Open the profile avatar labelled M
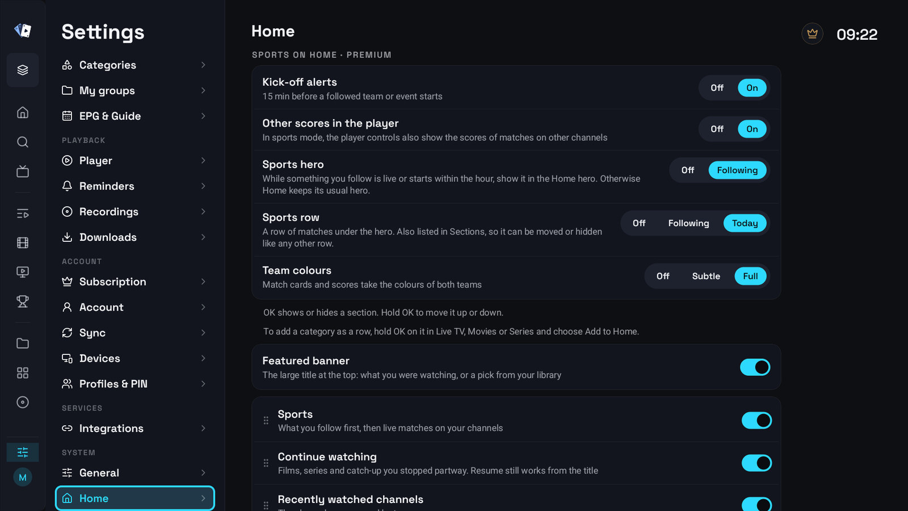The width and height of the screenshot is (908, 511). pos(23,478)
